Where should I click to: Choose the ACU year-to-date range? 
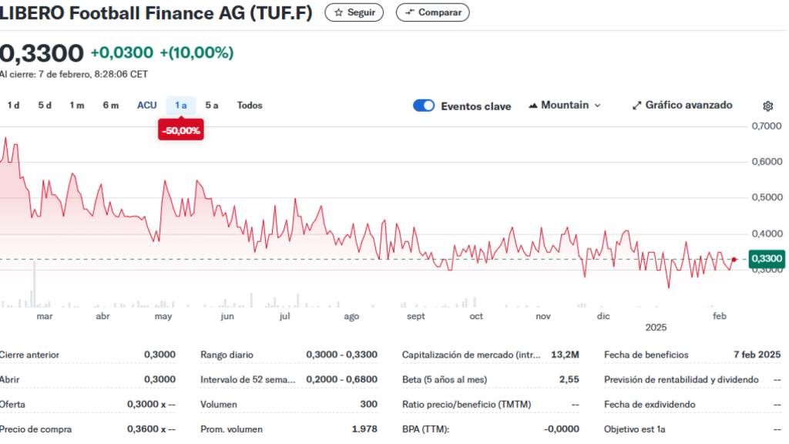146,106
